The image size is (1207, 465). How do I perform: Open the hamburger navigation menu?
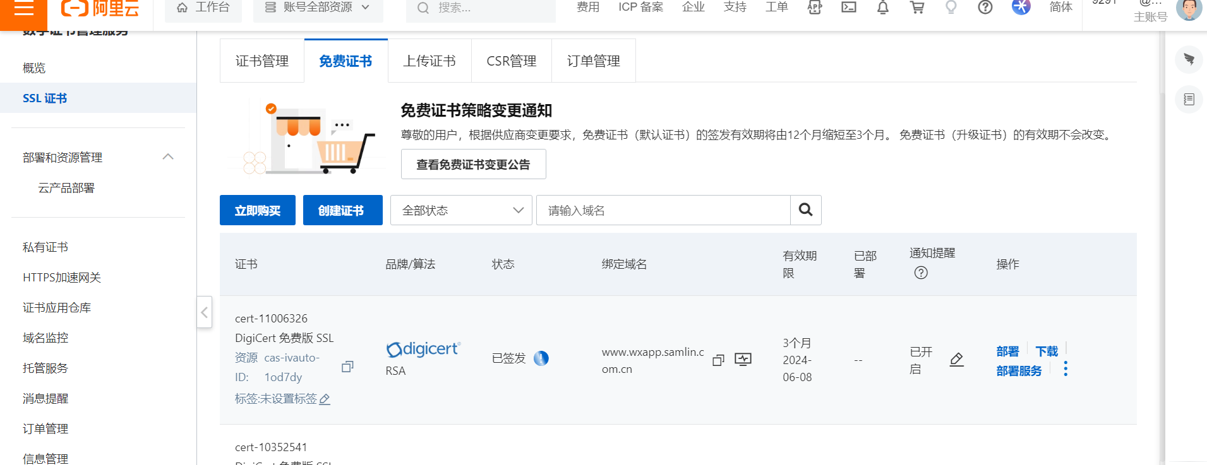(x=23, y=9)
